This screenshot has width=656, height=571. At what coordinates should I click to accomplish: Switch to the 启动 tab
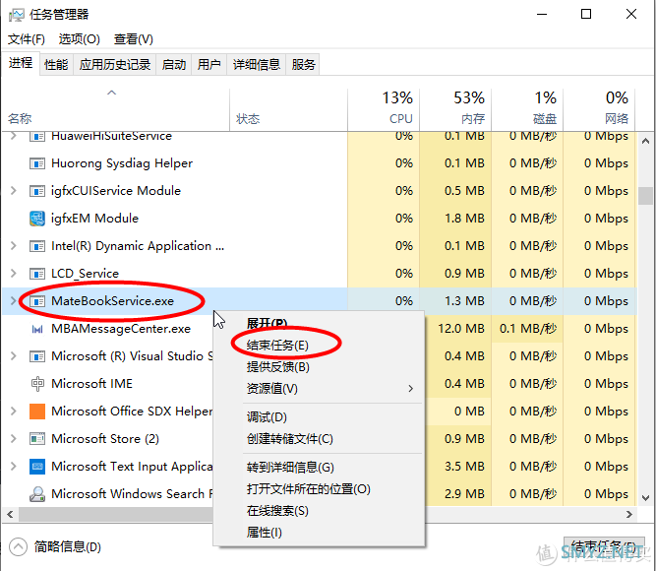click(x=174, y=65)
